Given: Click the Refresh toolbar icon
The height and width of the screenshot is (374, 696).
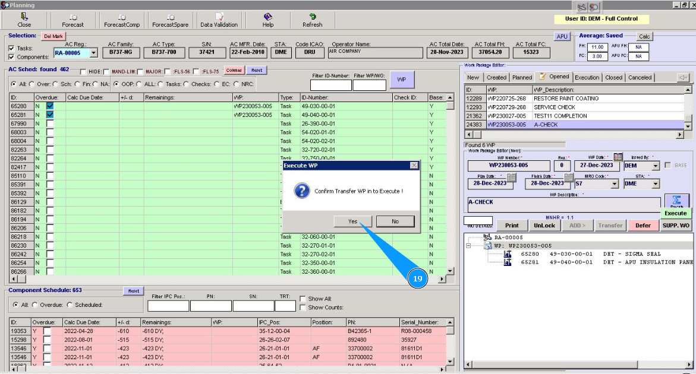Looking at the screenshot, I should click(x=312, y=20).
